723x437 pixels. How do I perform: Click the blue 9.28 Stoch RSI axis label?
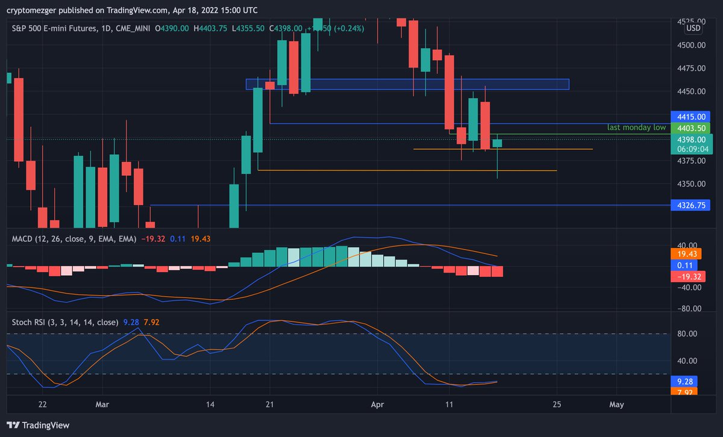click(x=684, y=382)
